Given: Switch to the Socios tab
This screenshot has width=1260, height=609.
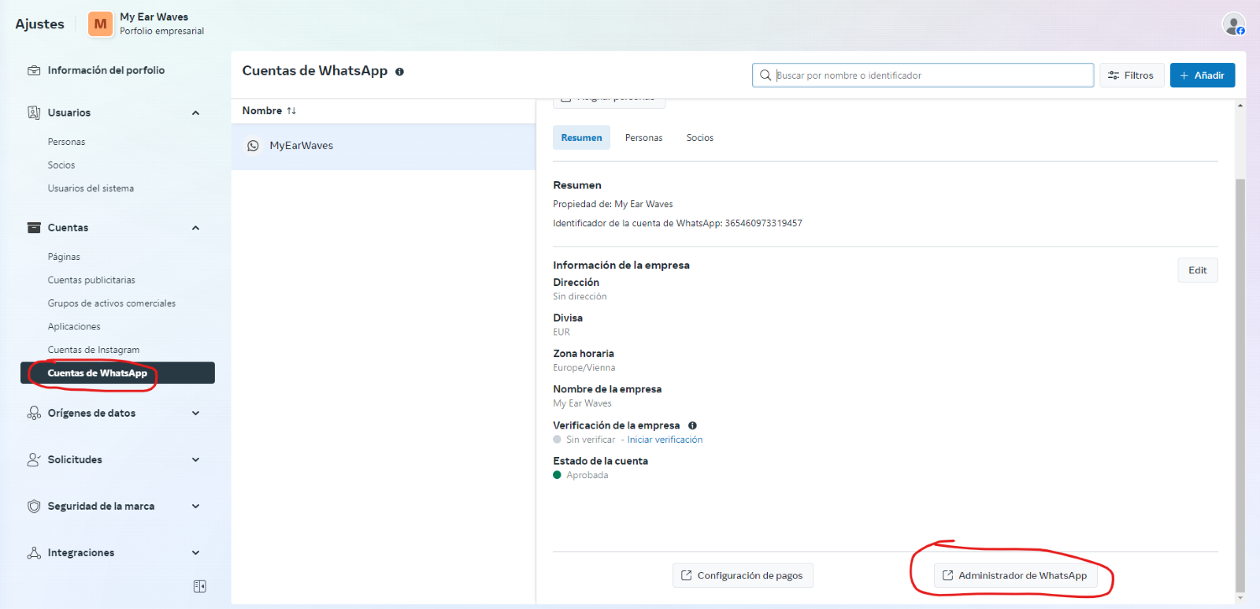Looking at the screenshot, I should pyautogui.click(x=699, y=138).
